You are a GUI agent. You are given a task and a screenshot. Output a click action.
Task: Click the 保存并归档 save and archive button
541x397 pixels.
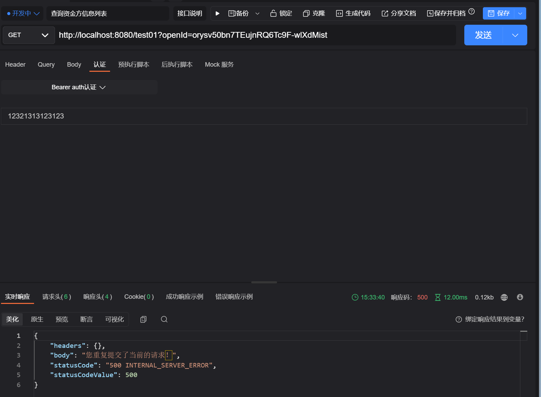click(x=446, y=13)
